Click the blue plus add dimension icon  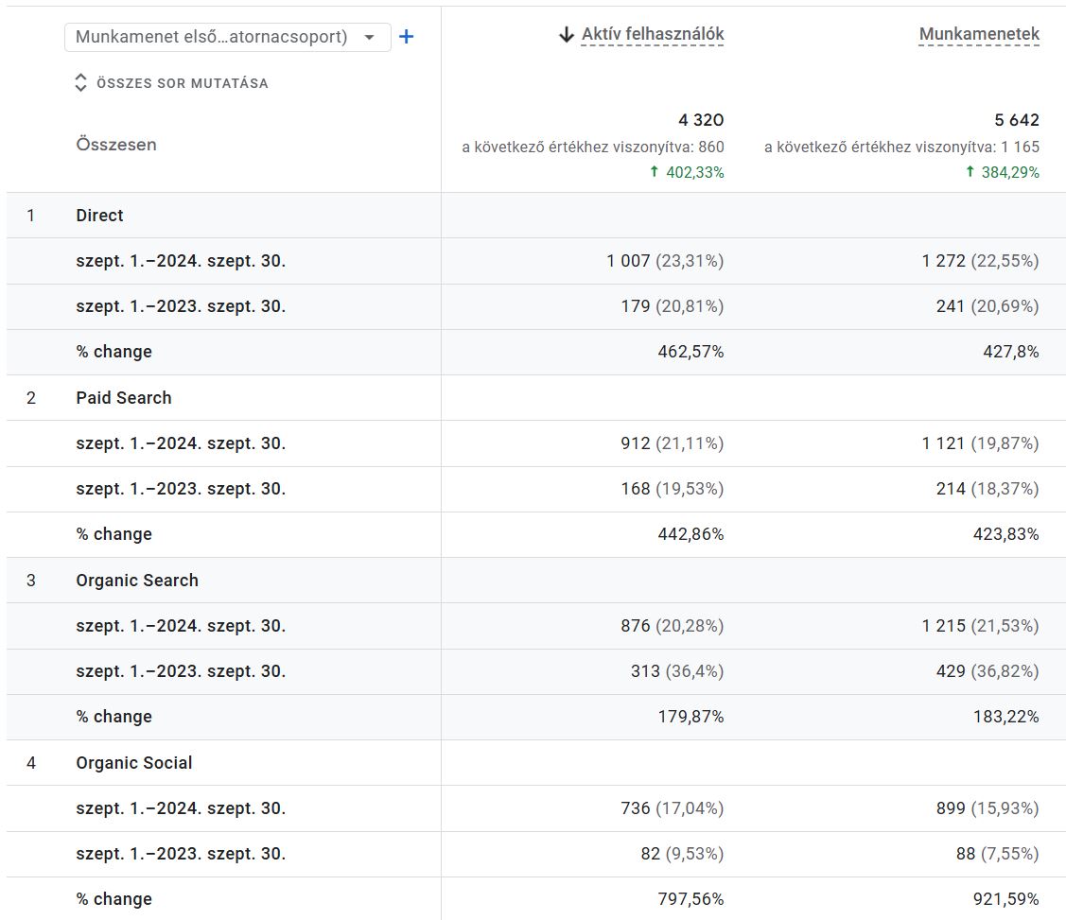click(406, 37)
